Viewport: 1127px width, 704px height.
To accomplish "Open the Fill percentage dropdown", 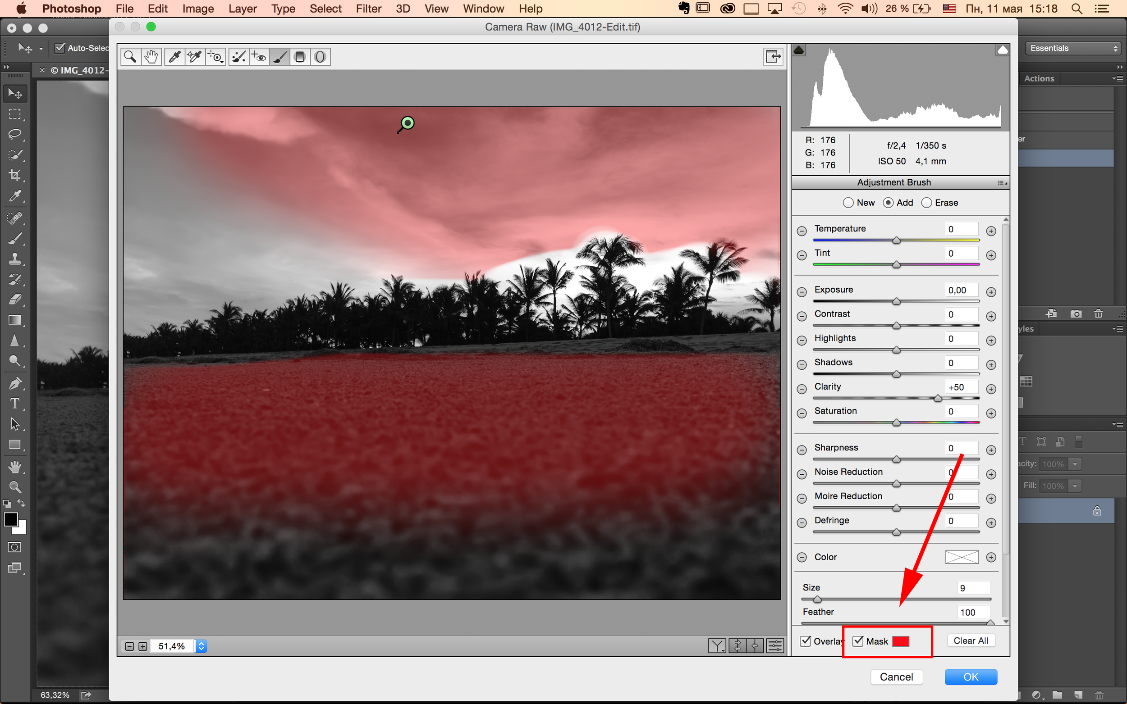I will 1075,486.
